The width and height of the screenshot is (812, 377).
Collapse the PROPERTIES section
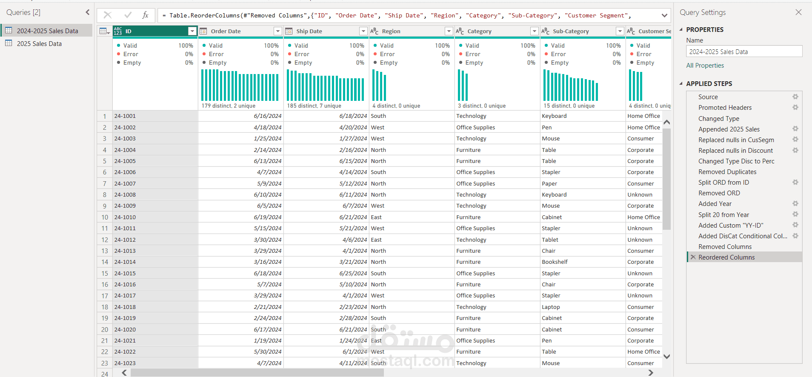[x=681, y=29]
